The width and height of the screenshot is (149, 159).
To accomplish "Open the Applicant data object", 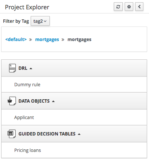I will point(24,118).
